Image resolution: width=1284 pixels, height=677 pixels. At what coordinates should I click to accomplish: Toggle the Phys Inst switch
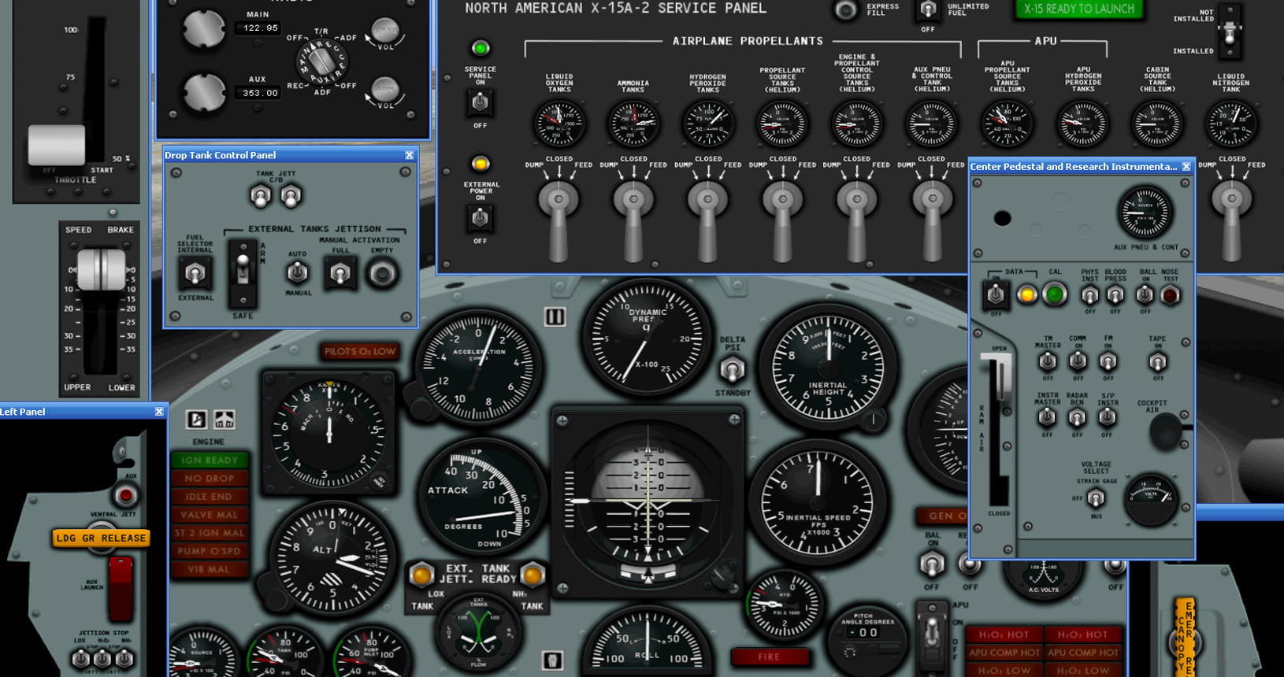[x=1089, y=296]
